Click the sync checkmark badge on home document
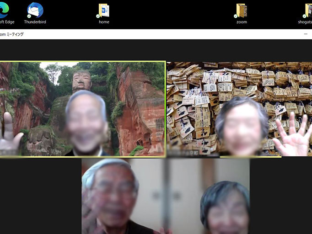 coord(98,16)
